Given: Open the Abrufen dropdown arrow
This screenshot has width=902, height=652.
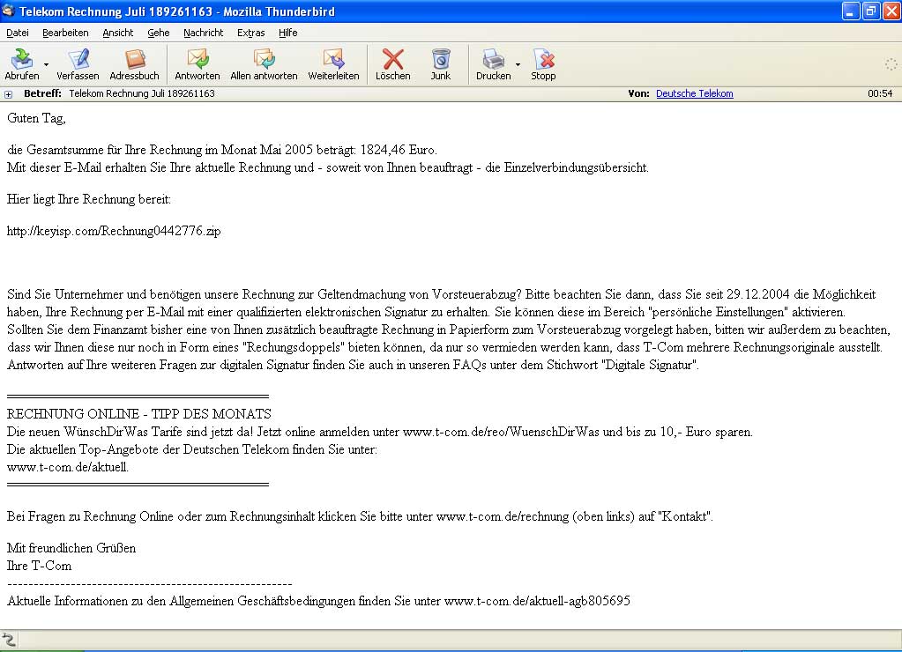Looking at the screenshot, I should coord(46,65).
